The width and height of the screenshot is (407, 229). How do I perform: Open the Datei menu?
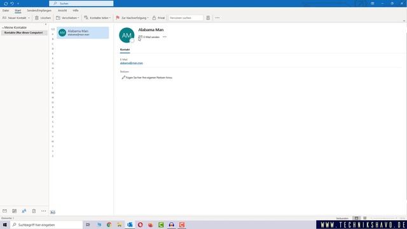(6, 10)
